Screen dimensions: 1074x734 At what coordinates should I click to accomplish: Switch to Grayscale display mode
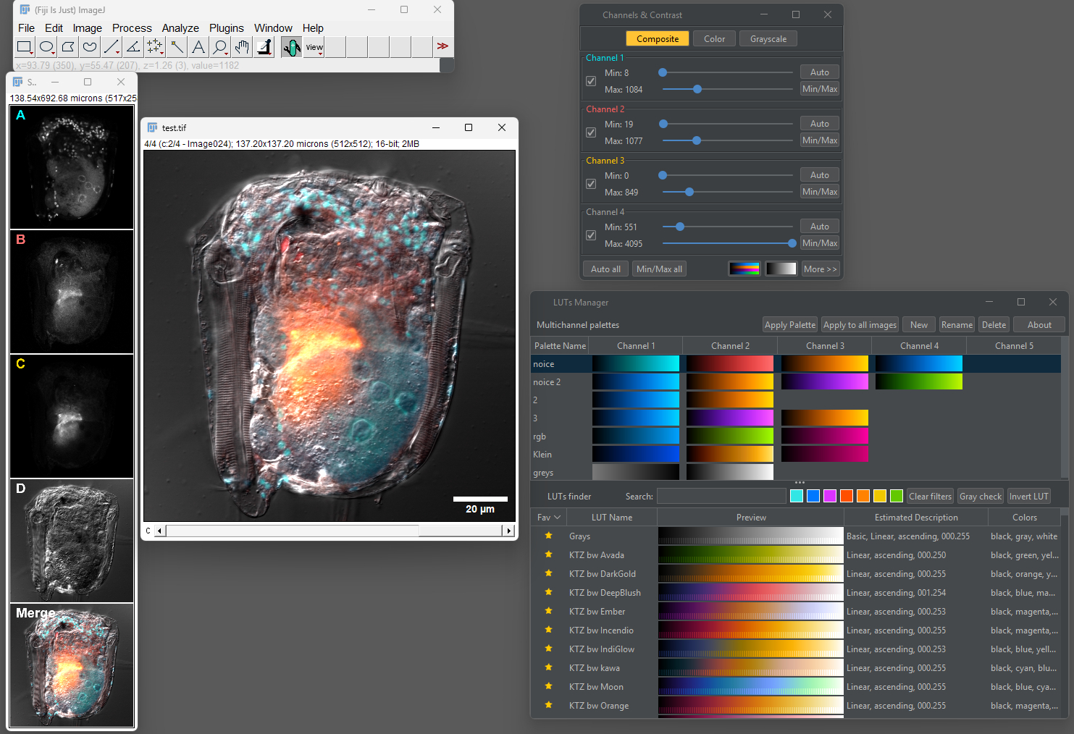click(768, 39)
